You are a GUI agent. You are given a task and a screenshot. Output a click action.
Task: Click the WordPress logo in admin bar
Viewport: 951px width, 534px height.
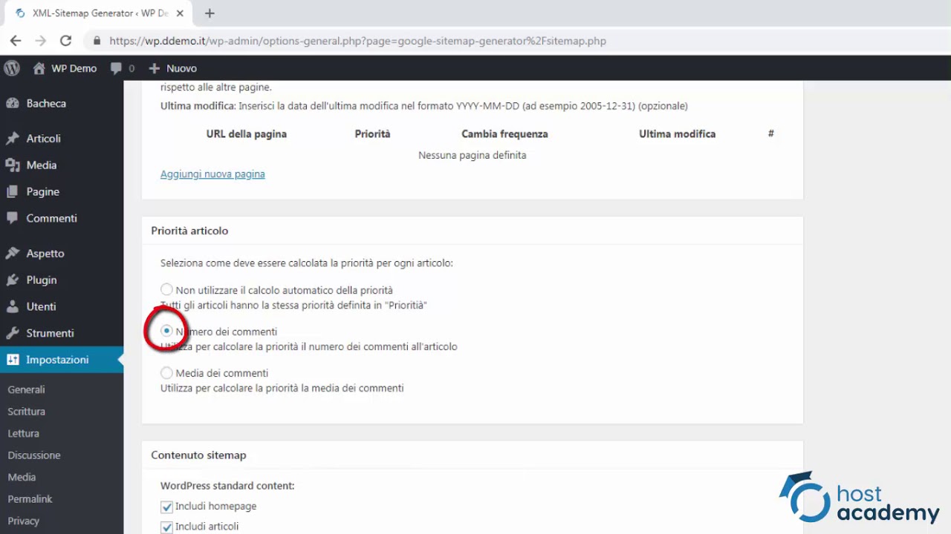[x=12, y=68]
